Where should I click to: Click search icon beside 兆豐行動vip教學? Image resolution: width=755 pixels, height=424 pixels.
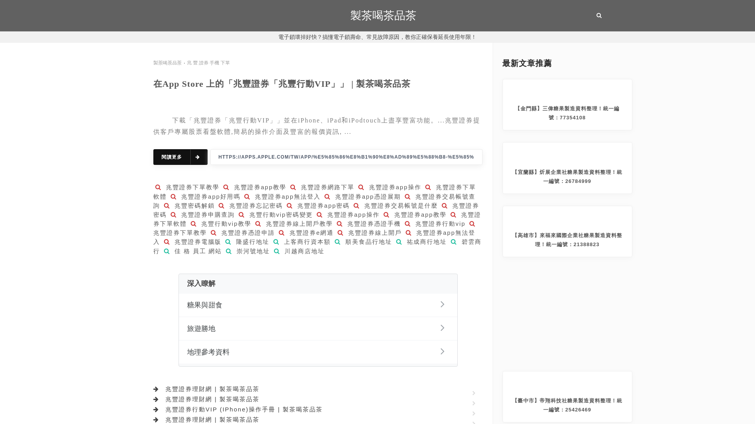pos(193,224)
